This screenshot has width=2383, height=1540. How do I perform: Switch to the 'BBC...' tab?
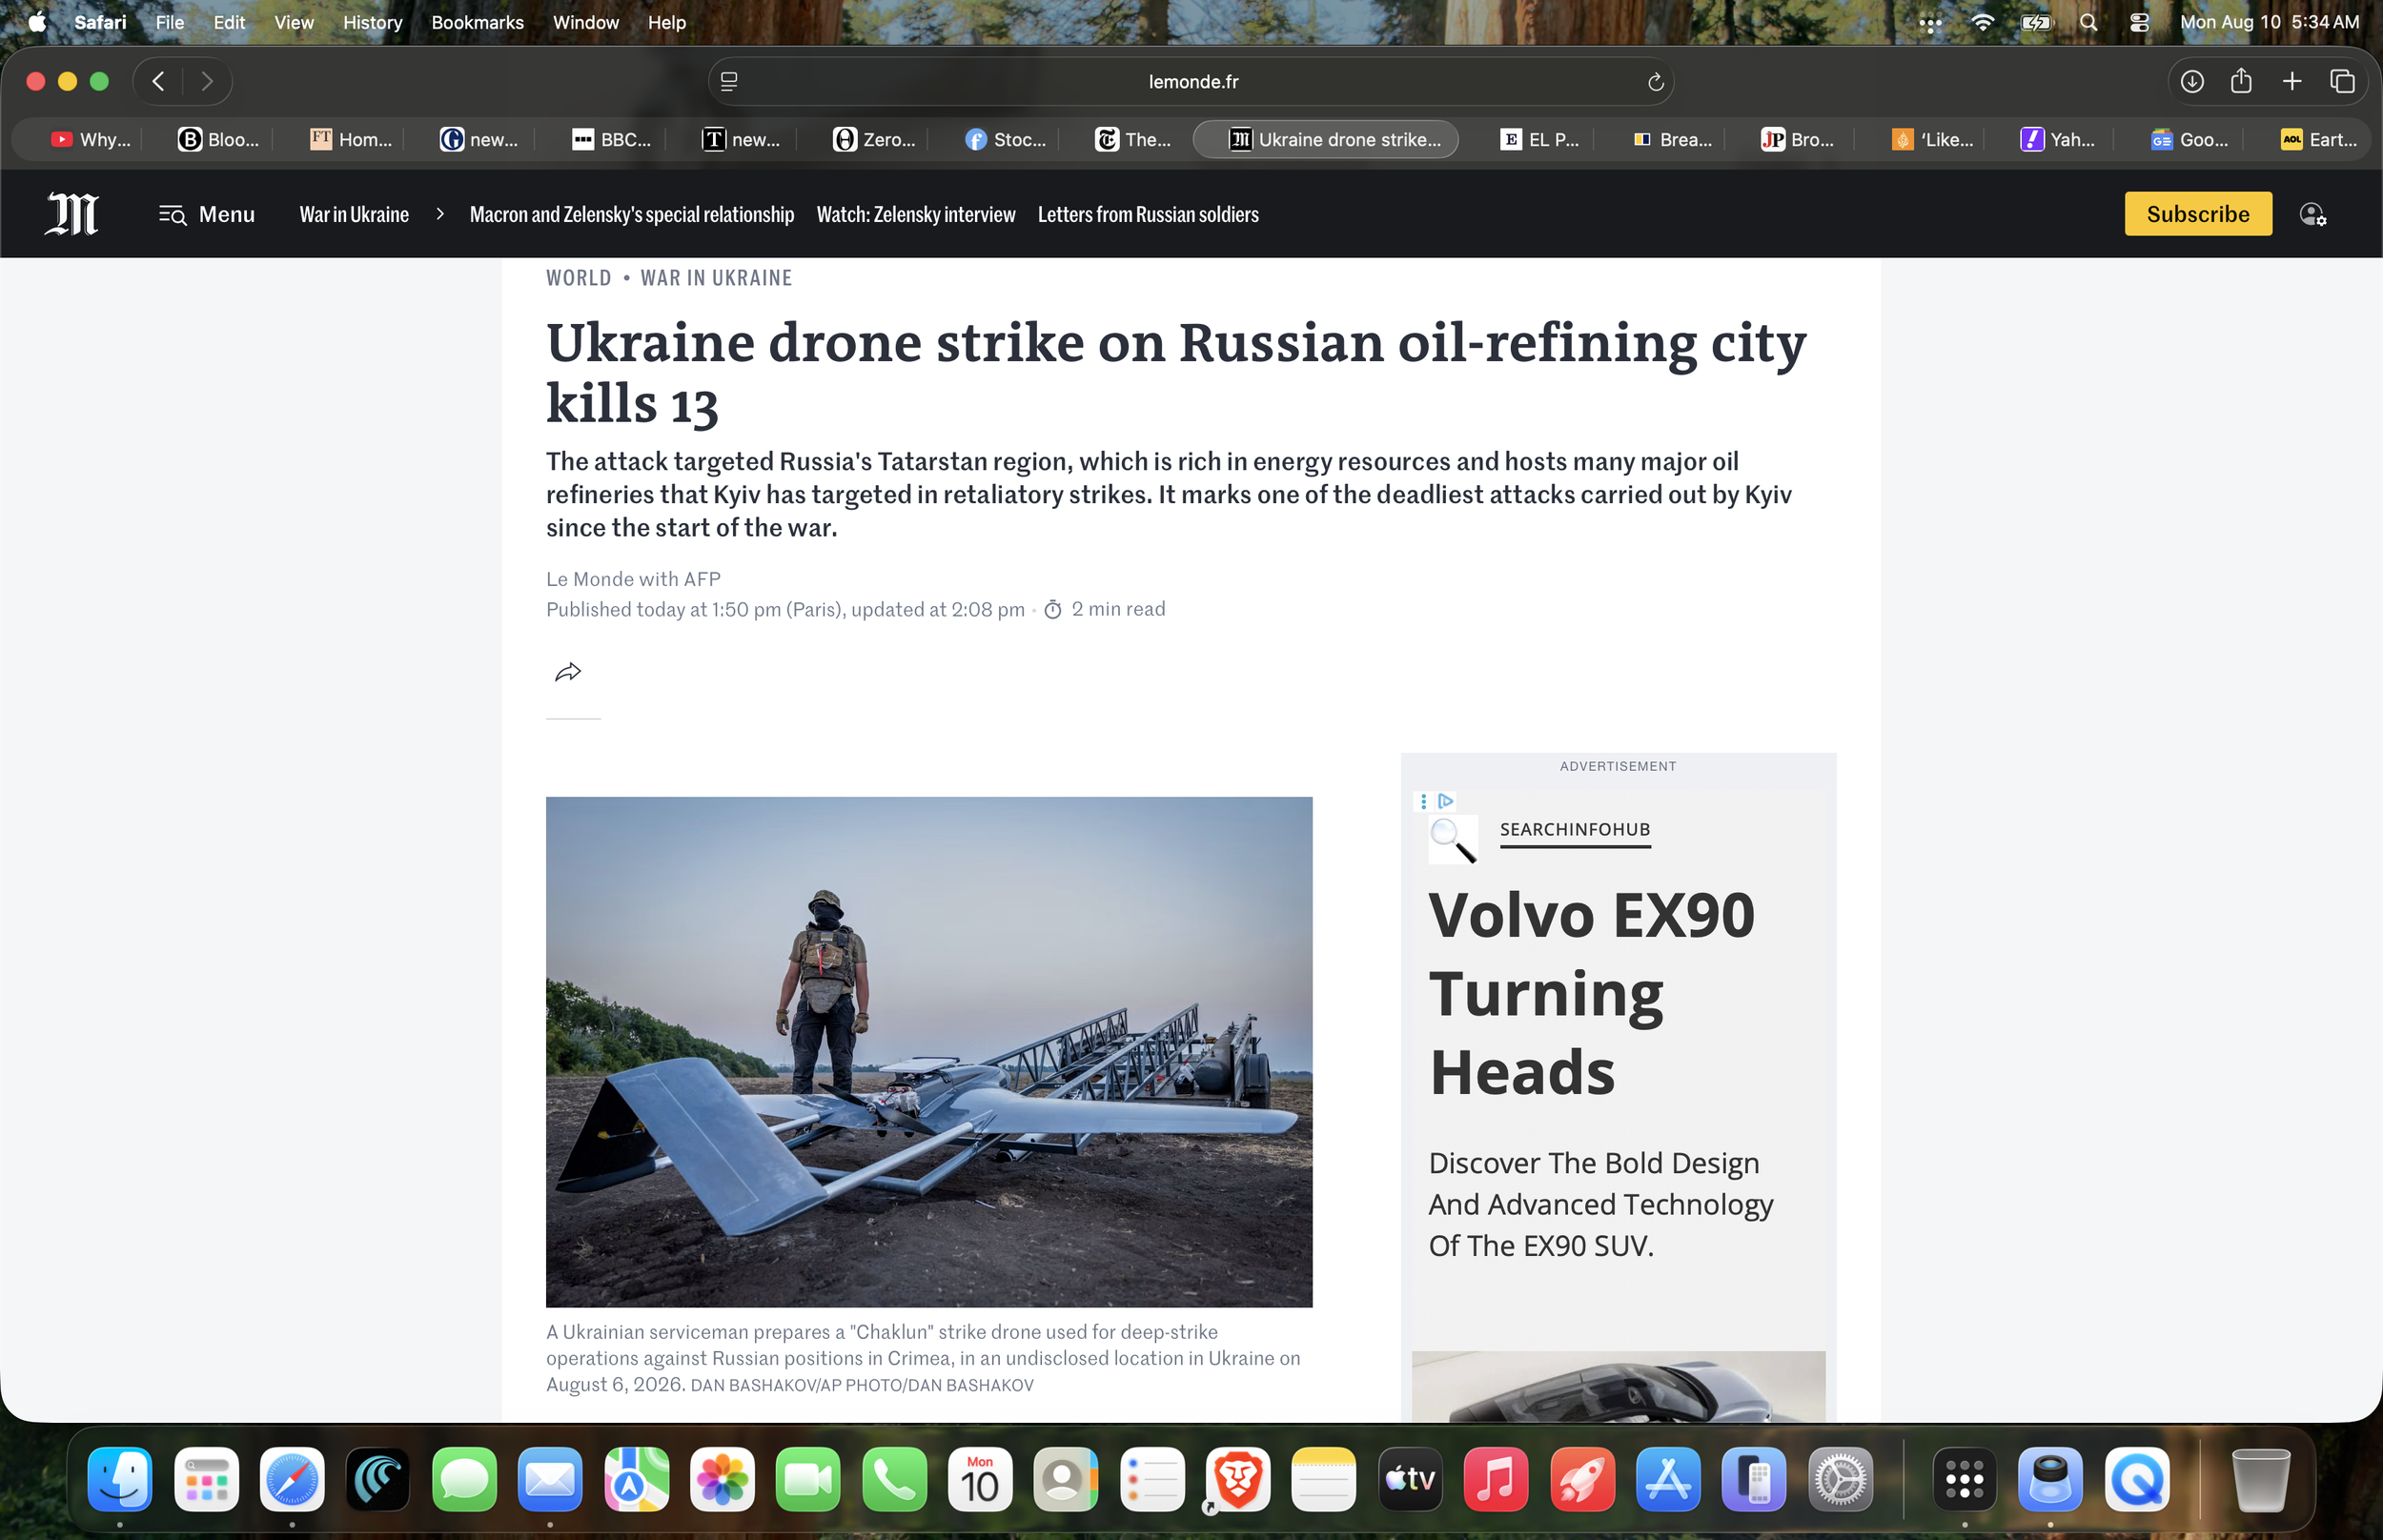pyautogui.click(x=612, y=139)
